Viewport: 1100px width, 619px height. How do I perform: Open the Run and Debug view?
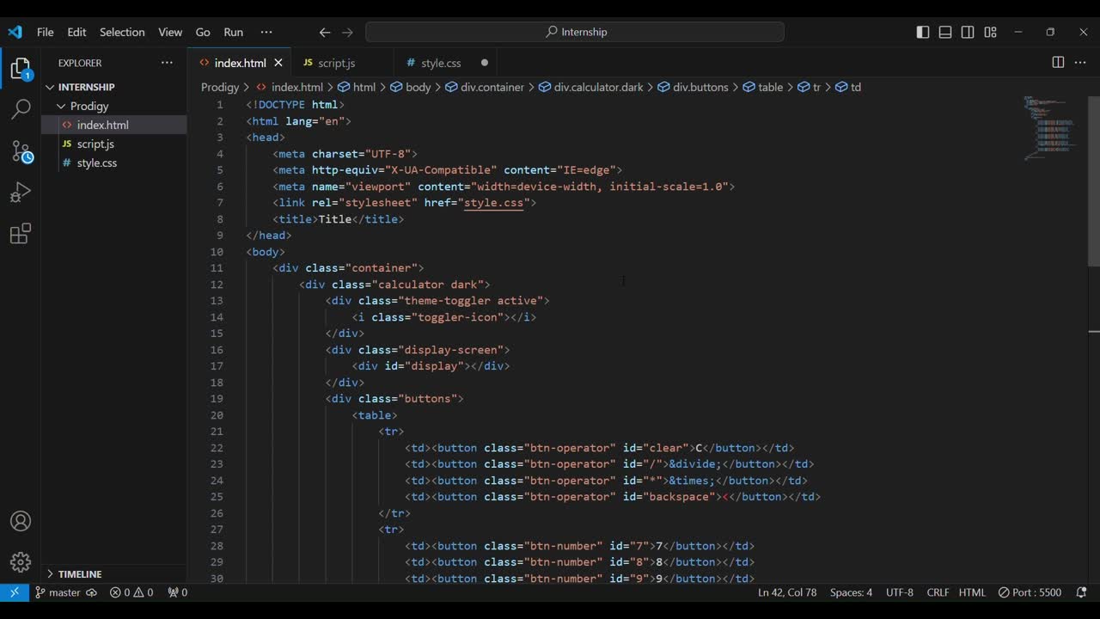tap(21, 193)
